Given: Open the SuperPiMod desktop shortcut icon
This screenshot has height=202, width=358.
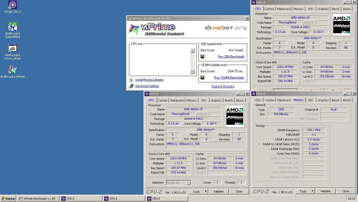Looking at the screenshot, I should click(12, 26).
